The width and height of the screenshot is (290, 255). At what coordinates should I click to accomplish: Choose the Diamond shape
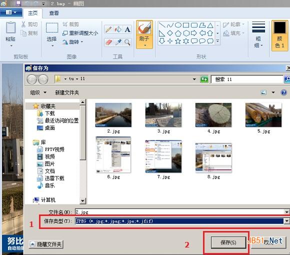170,33
